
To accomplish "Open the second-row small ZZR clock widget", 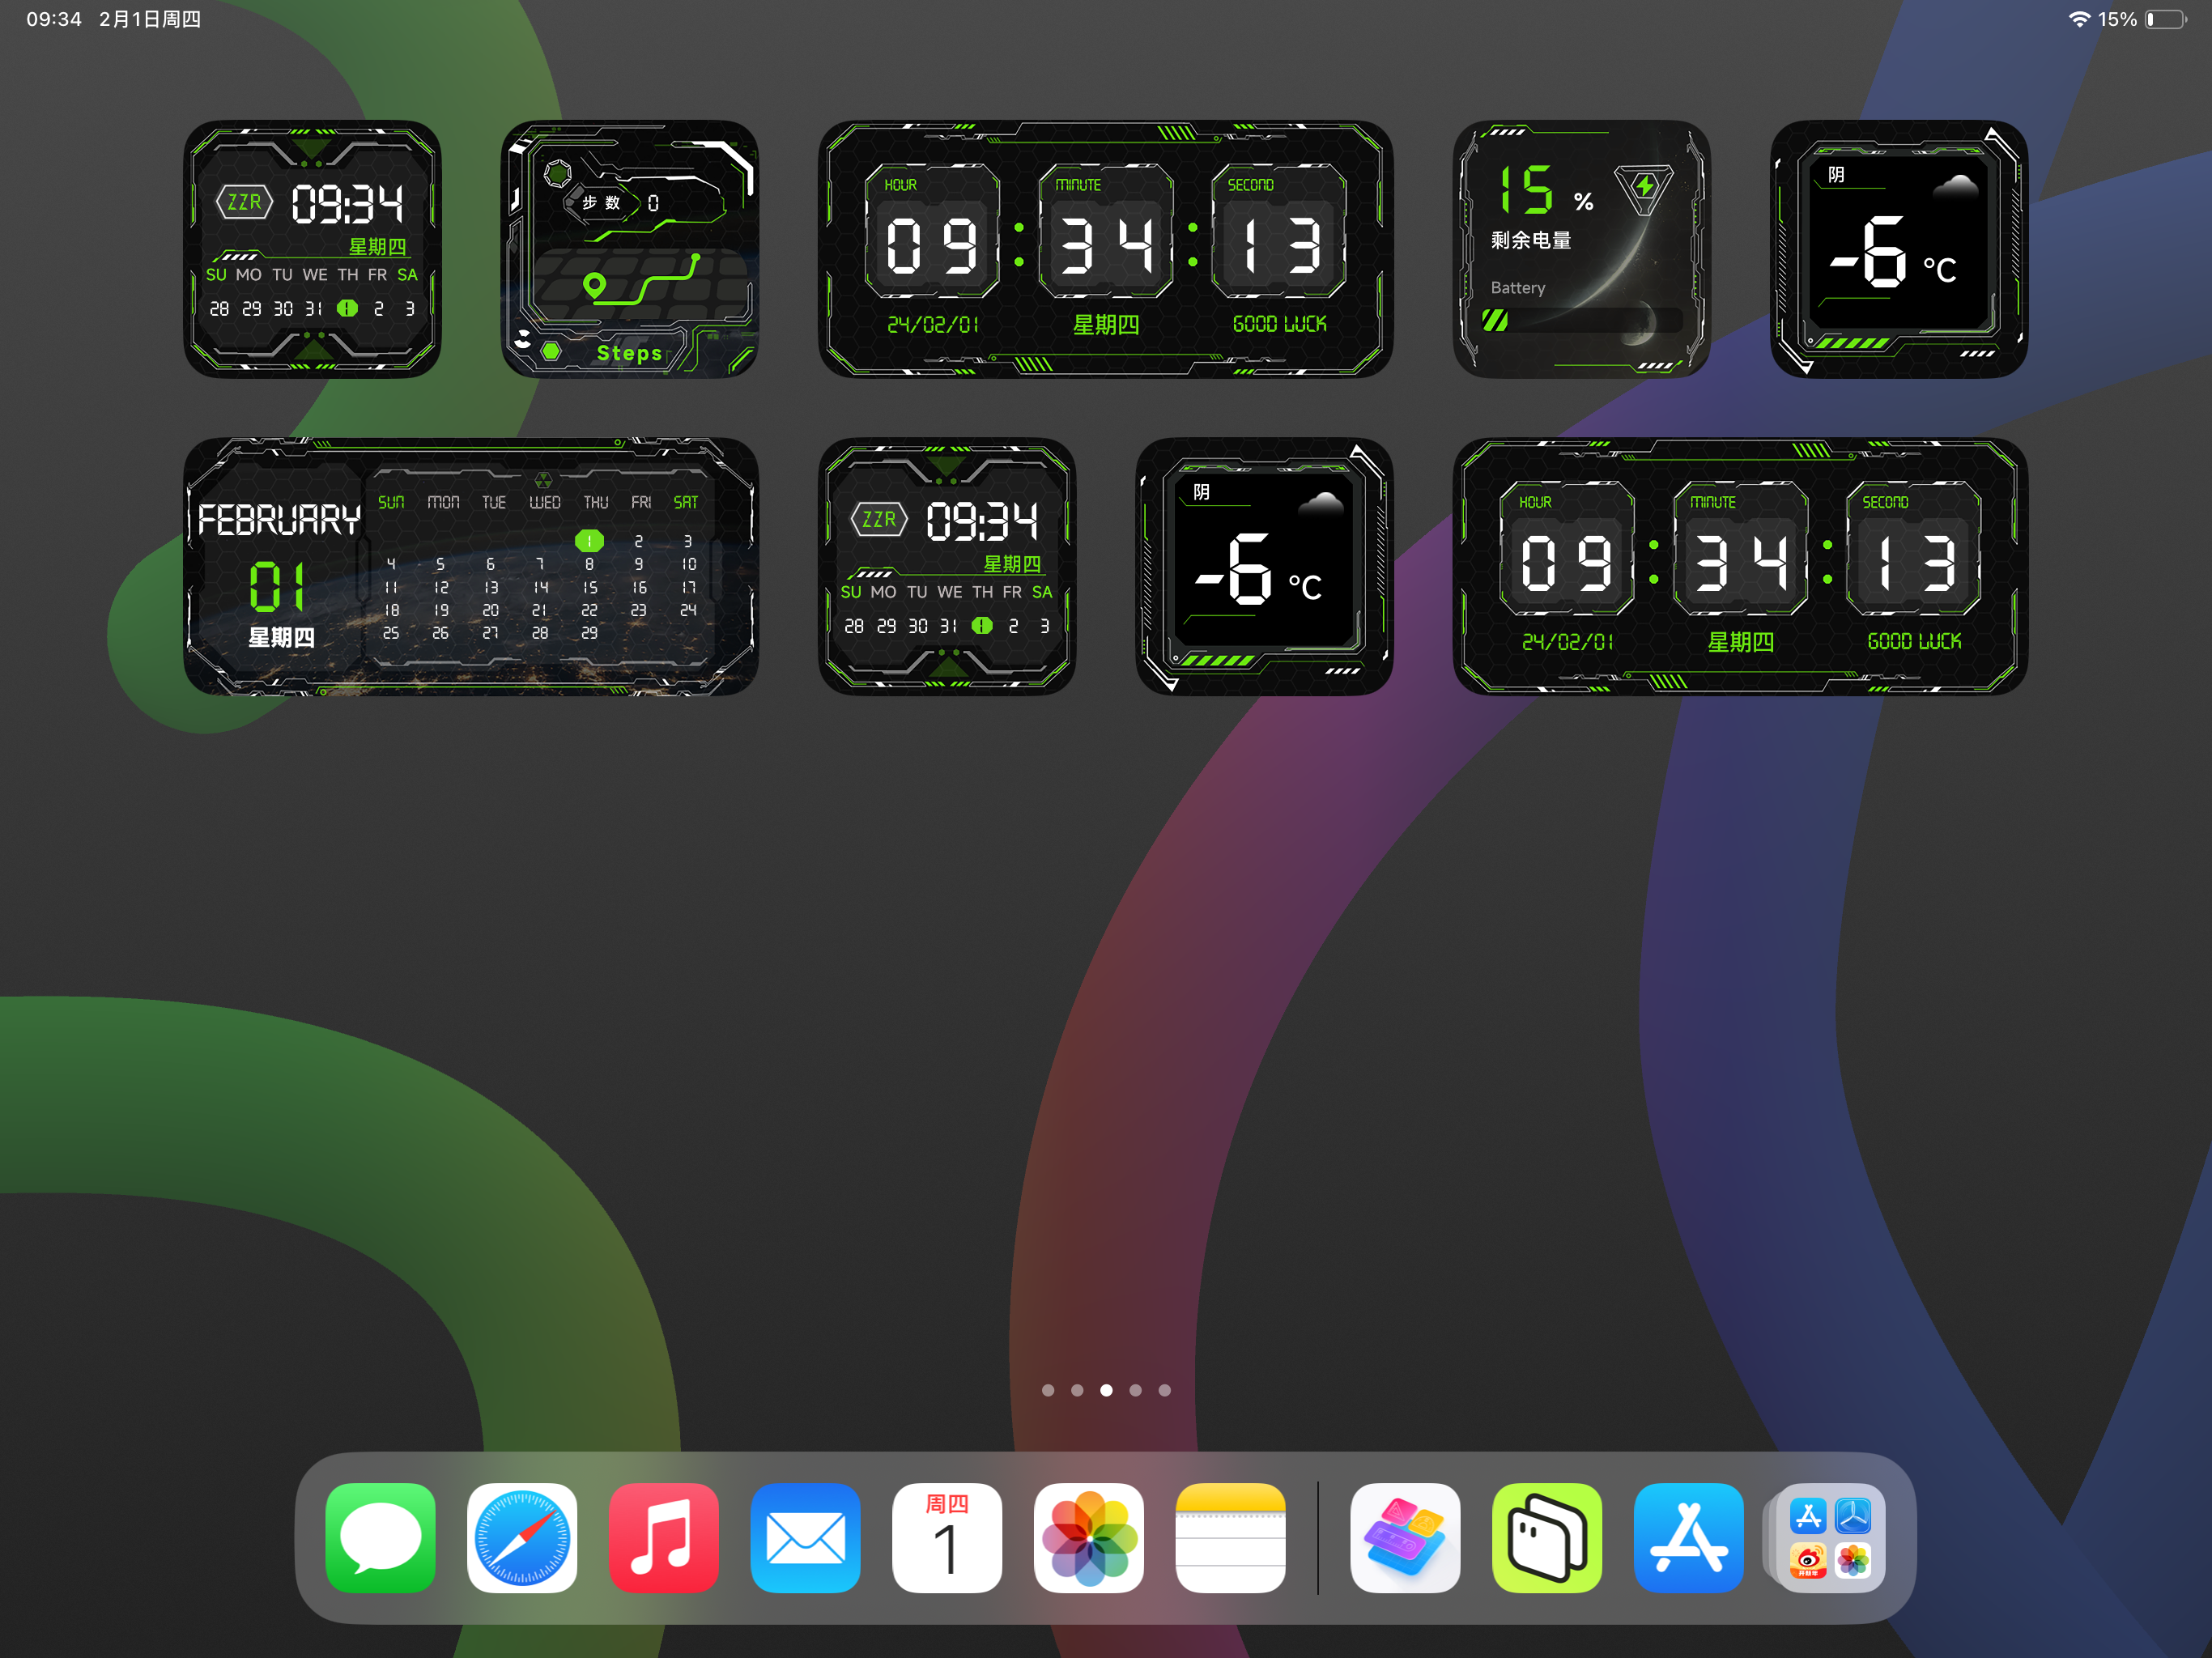I will 947,566.
